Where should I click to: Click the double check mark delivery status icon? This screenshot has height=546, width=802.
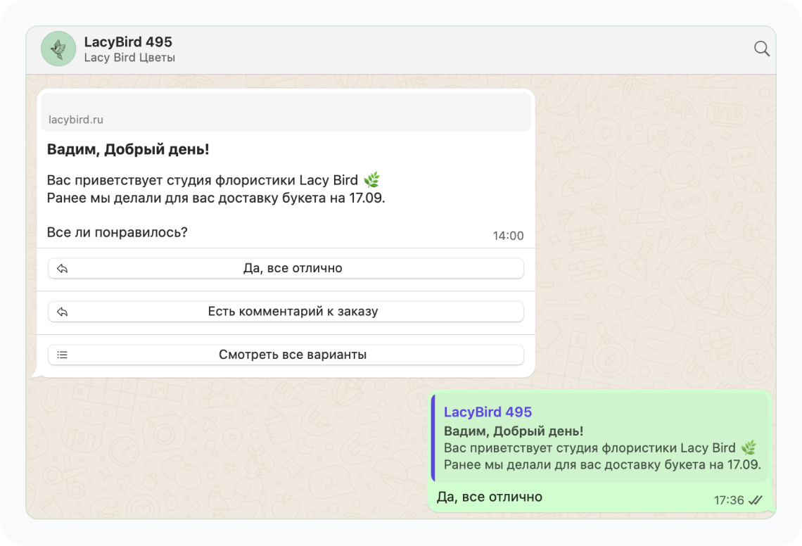click(x=756, y=500)
